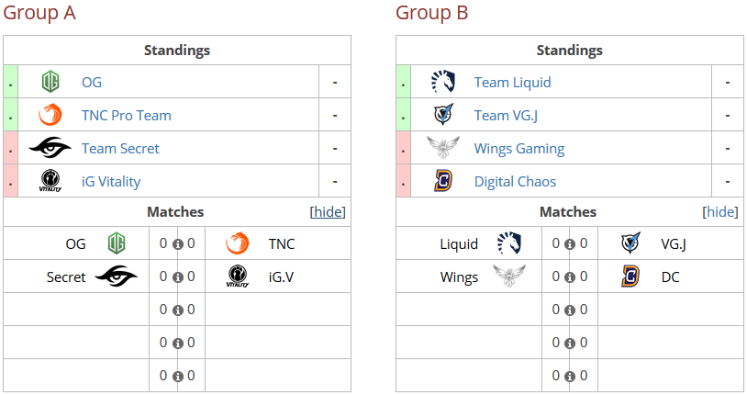
Task: Click the Wings Gaming logo in standings
Action: coord(443,147)
